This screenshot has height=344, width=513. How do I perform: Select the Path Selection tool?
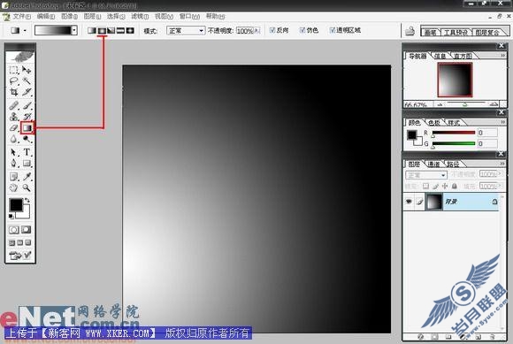point(13,152)
